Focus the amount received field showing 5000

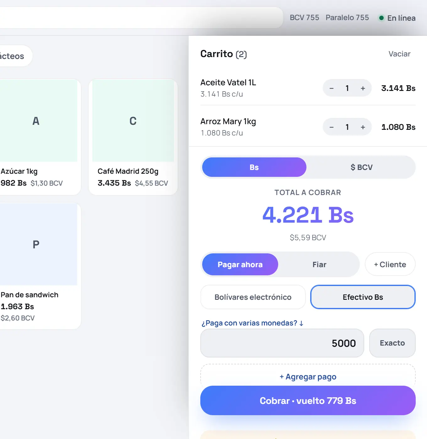click(282, 343)
